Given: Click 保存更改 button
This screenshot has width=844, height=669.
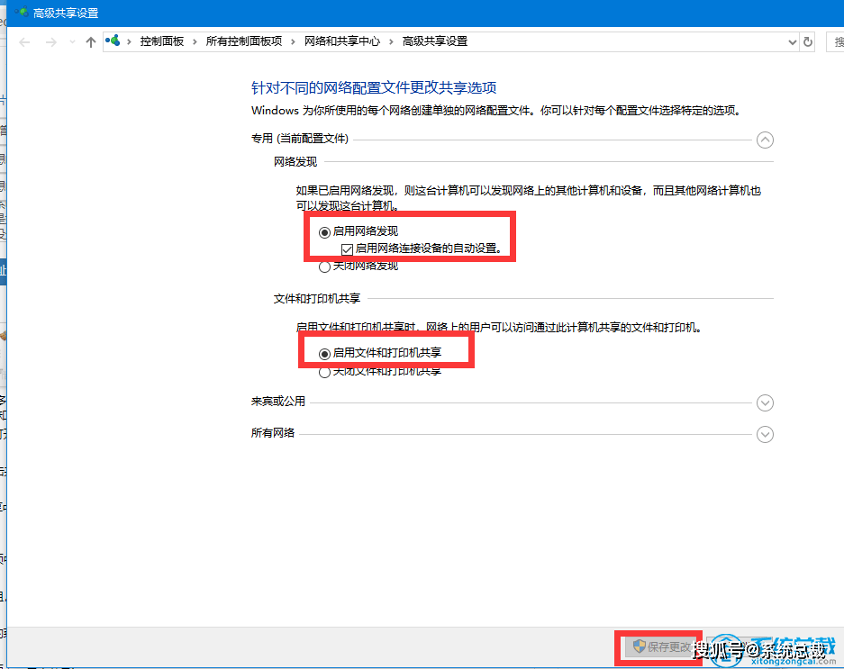Looking at the screenshot, I should [x=662, y=646].
